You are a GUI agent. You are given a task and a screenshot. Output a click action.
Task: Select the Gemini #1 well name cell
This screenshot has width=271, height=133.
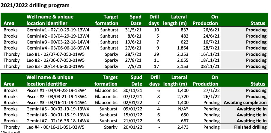58,30
